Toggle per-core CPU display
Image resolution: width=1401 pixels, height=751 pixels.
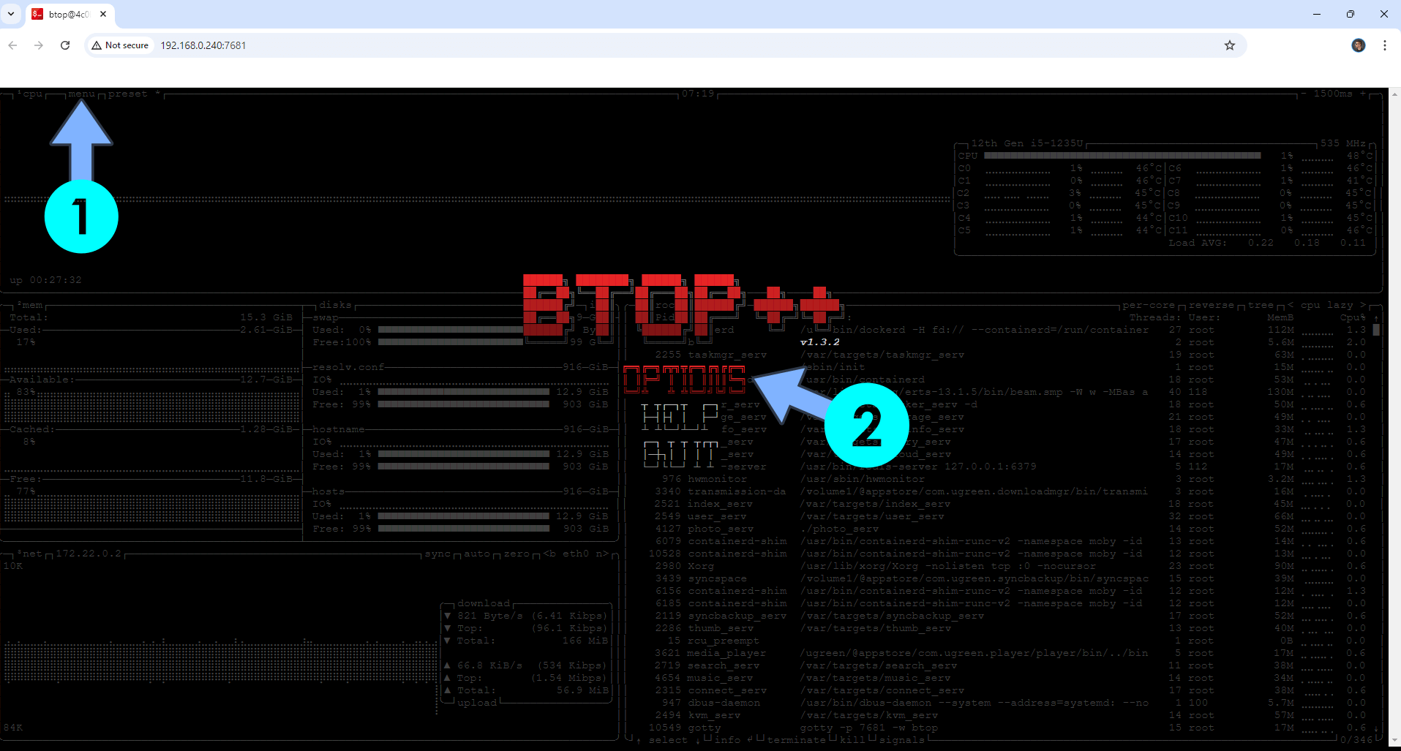pos(1149,305)
